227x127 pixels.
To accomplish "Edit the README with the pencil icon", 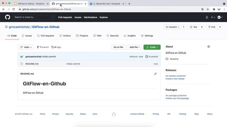I will 155,74.
